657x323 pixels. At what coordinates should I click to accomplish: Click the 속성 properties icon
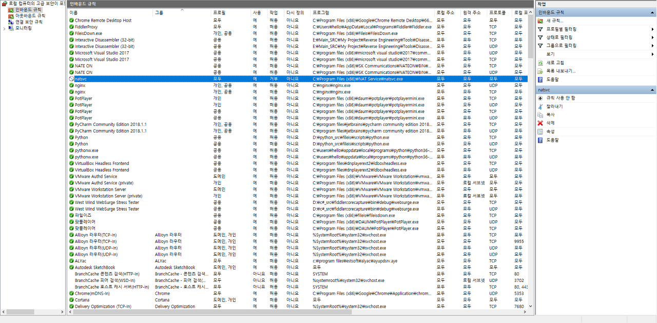(540, 131)
